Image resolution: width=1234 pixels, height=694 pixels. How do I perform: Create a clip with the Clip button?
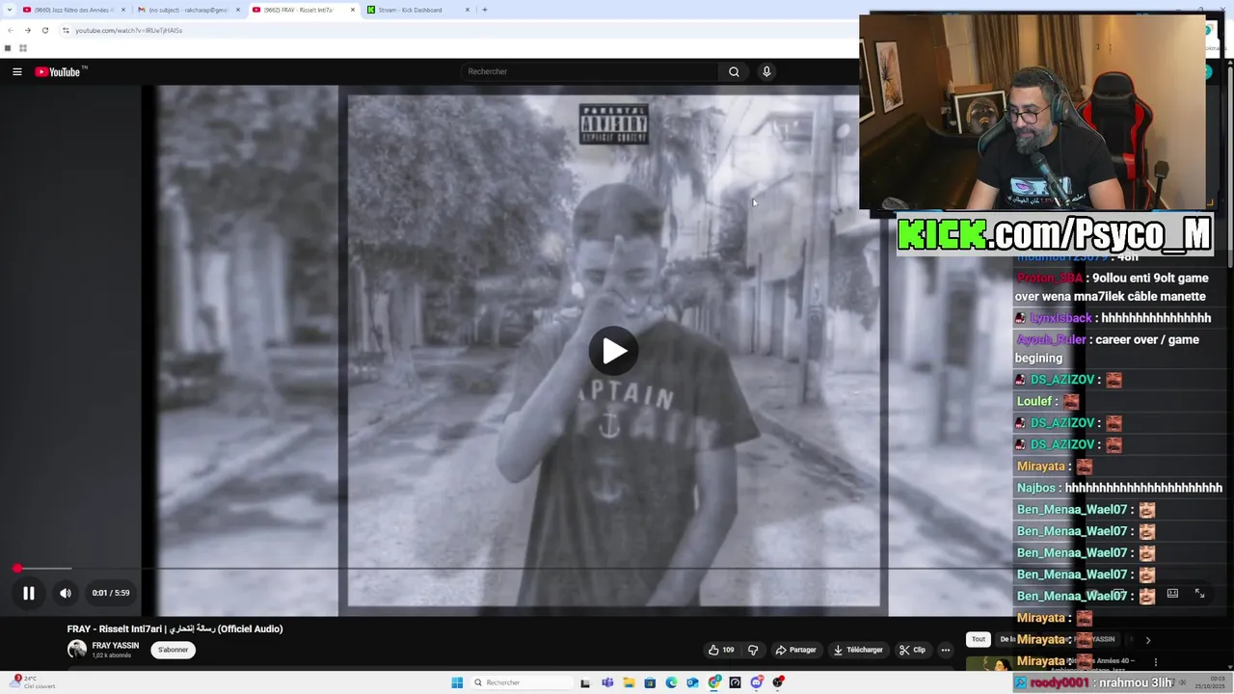point(912,650)
